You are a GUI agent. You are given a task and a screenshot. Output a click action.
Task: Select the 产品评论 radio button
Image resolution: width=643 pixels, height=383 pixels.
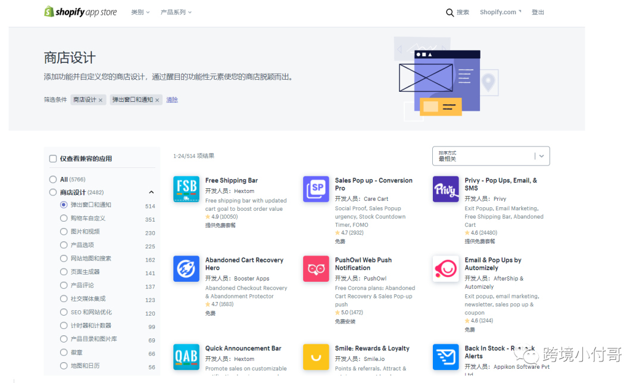[x=64, y=285]
